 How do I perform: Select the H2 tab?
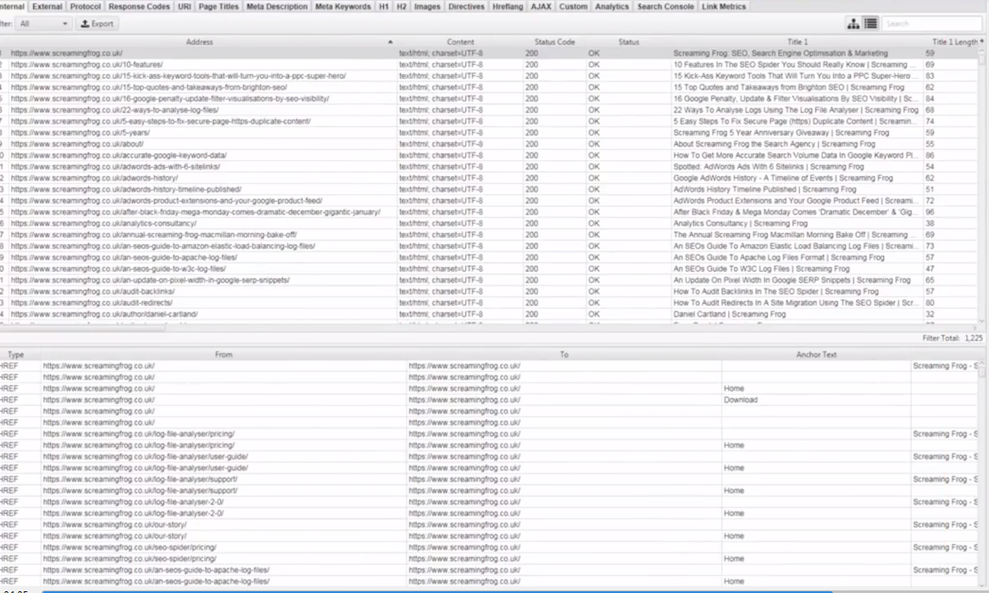coord(401,6)
